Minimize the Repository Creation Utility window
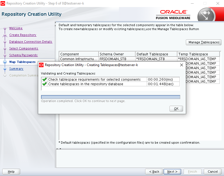This screenshot has width=224, height=176. [x=192, y=3]
